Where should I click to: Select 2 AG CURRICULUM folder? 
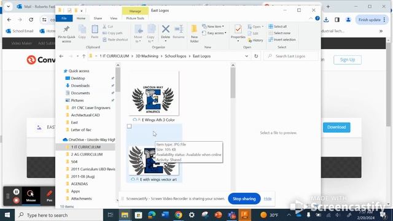[87, 154]
